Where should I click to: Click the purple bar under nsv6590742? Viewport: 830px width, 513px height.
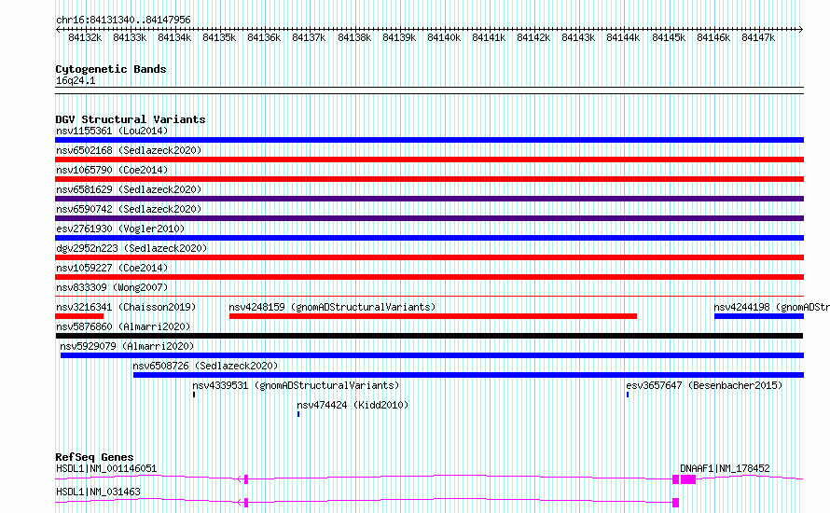click(x=429, y=218)
